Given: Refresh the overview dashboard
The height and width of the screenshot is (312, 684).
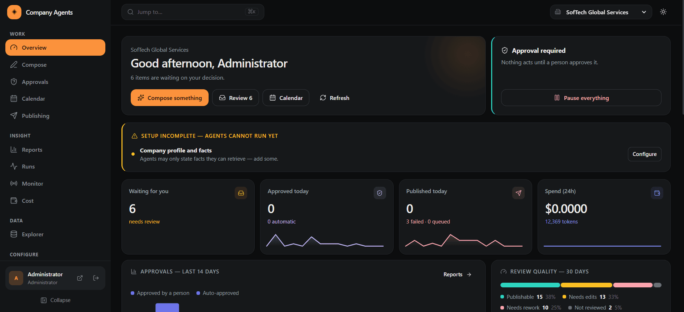Looking at the screenshot, I should tap(334, 98).
